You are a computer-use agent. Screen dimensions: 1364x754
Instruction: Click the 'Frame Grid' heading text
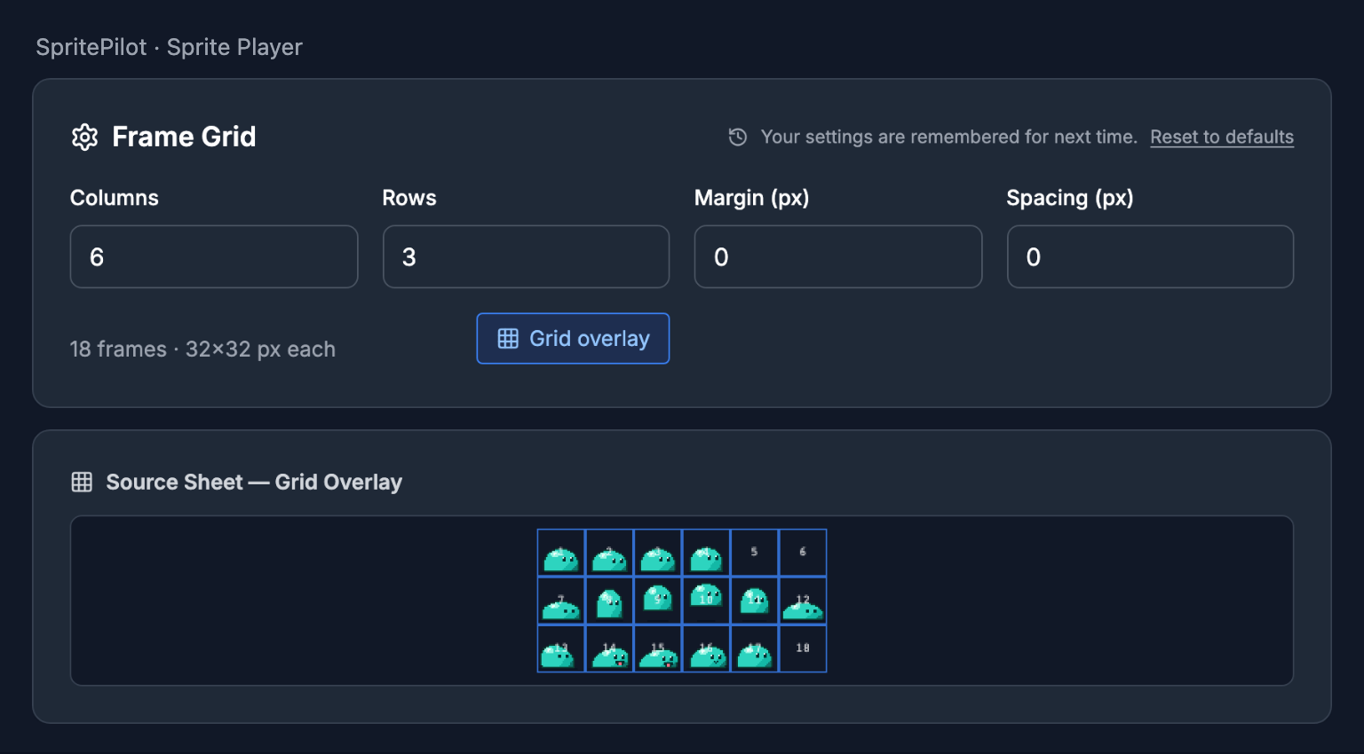[184, 137]
